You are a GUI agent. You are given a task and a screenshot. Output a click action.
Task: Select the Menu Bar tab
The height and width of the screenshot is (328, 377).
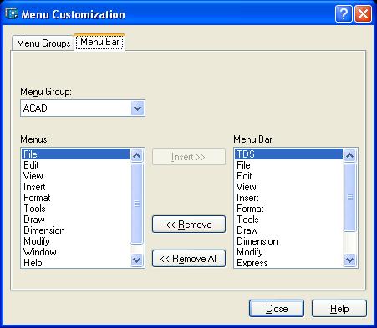(99, 42)
